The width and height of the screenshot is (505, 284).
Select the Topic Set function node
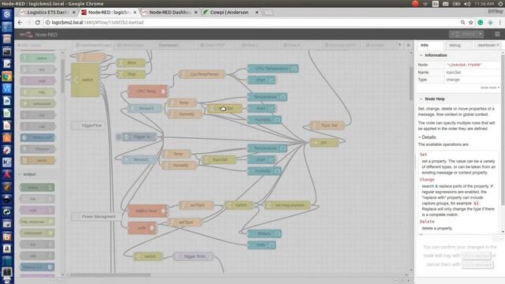pos(327,125)
